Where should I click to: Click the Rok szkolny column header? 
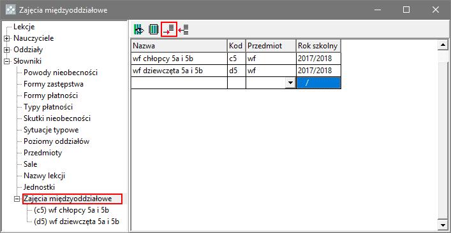point(318,46)
